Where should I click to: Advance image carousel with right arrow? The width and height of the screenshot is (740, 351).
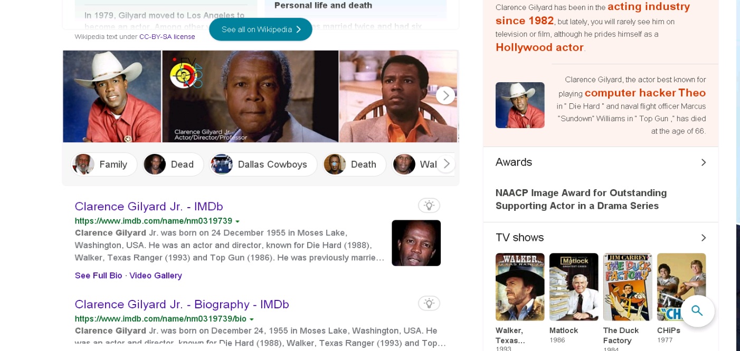click(445, 95)
